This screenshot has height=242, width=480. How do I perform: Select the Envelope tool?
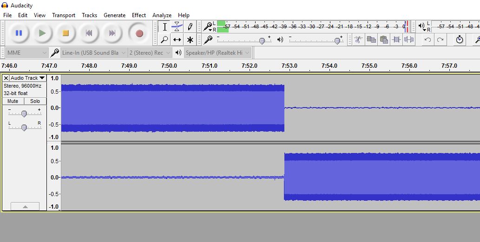click(x=177, y=26)
